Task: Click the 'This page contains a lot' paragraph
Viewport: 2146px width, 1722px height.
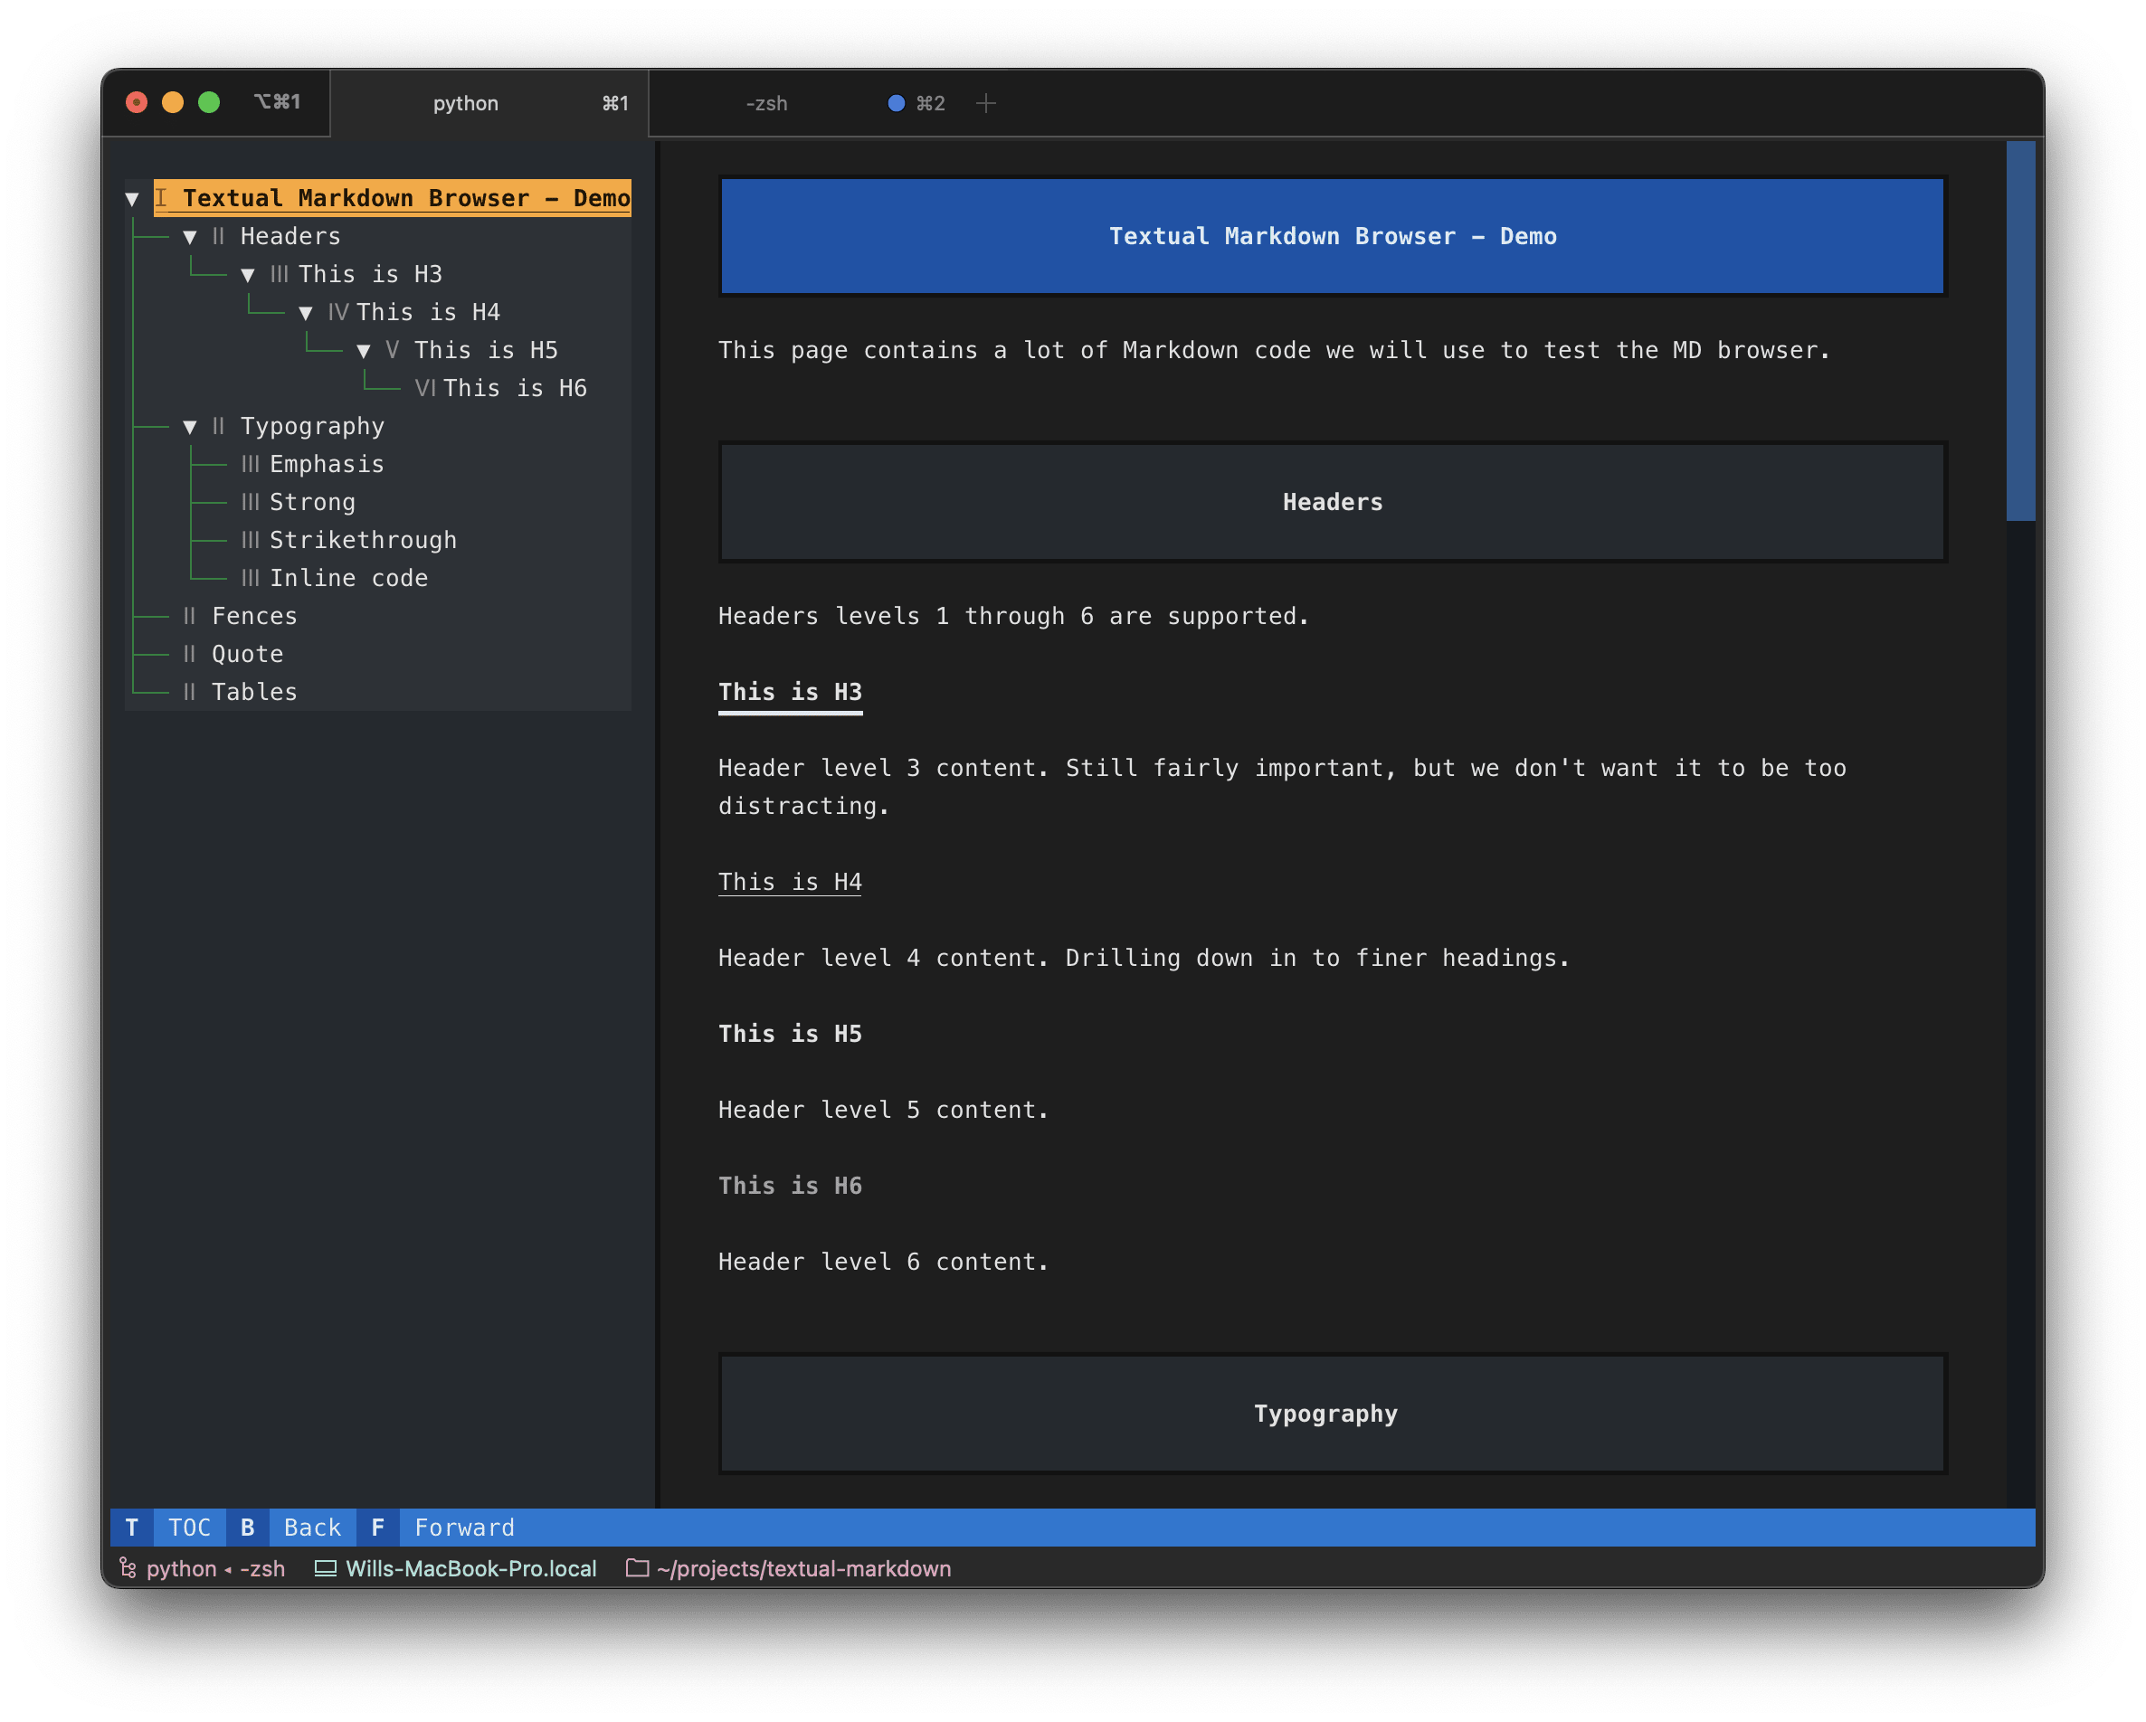Action: (1274, 350)
